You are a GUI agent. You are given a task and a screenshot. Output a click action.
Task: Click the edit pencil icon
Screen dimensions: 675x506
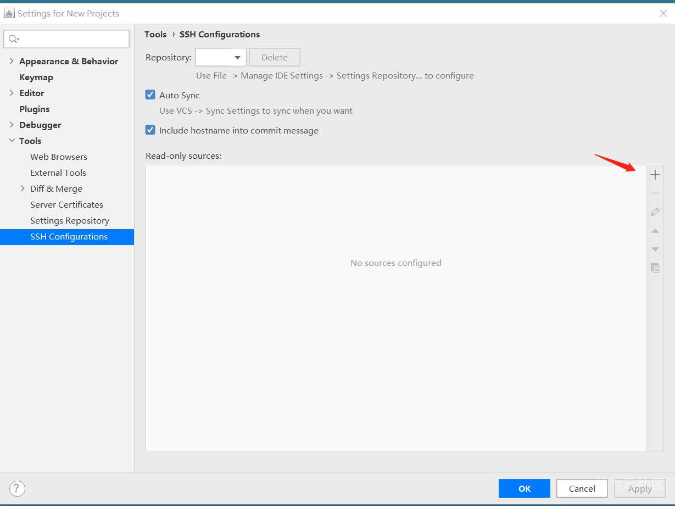[655, 212]
